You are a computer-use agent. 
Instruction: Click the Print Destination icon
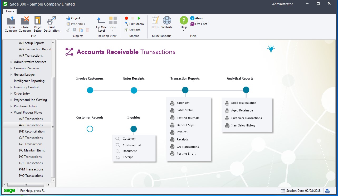52,21
